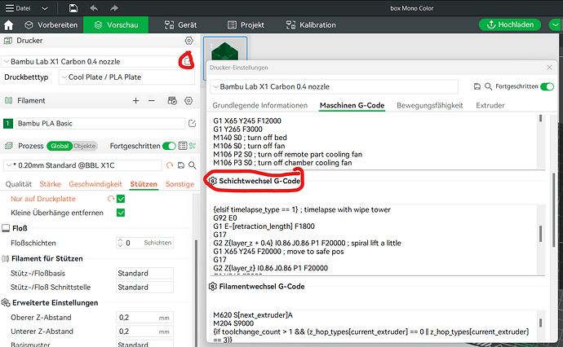Open the Projekt tab

246,25
